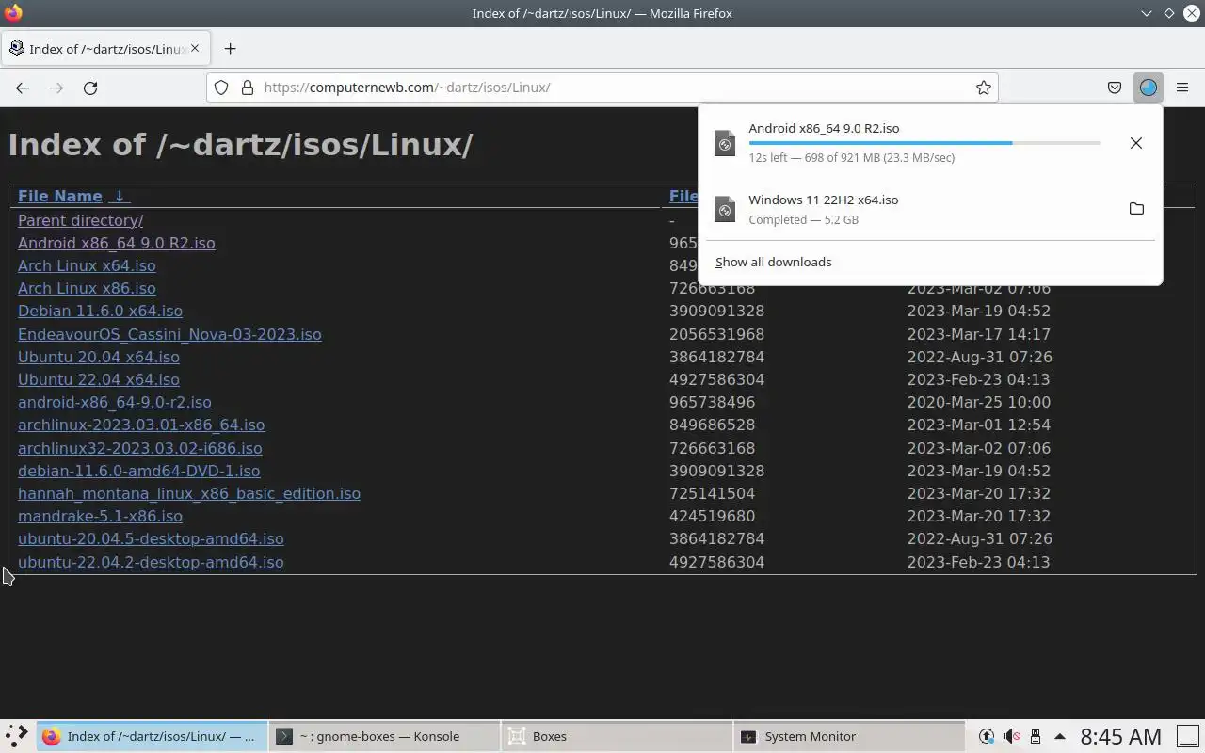Click the Firefox icon in the title bar
The height and width of the screenshot is (753, 1205).
coord(12,13)
